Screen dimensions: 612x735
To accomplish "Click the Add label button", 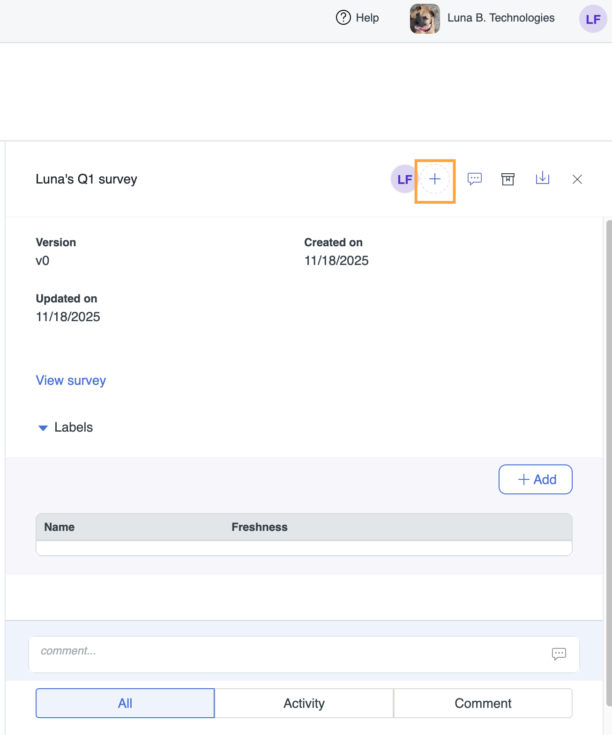I will [x=536, y=479].
